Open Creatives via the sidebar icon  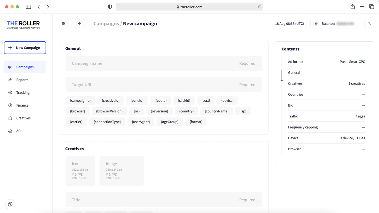10,118
